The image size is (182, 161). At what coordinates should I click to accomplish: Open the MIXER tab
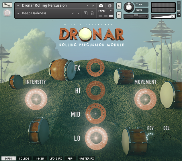(x=40, y=158)
